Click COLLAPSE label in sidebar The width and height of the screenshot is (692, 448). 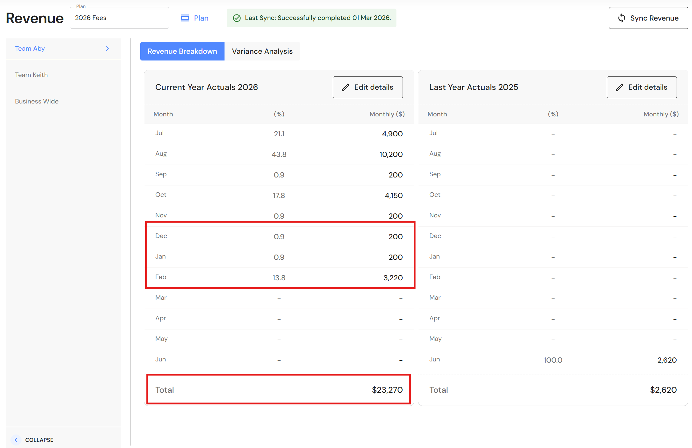tap(39, 440)
